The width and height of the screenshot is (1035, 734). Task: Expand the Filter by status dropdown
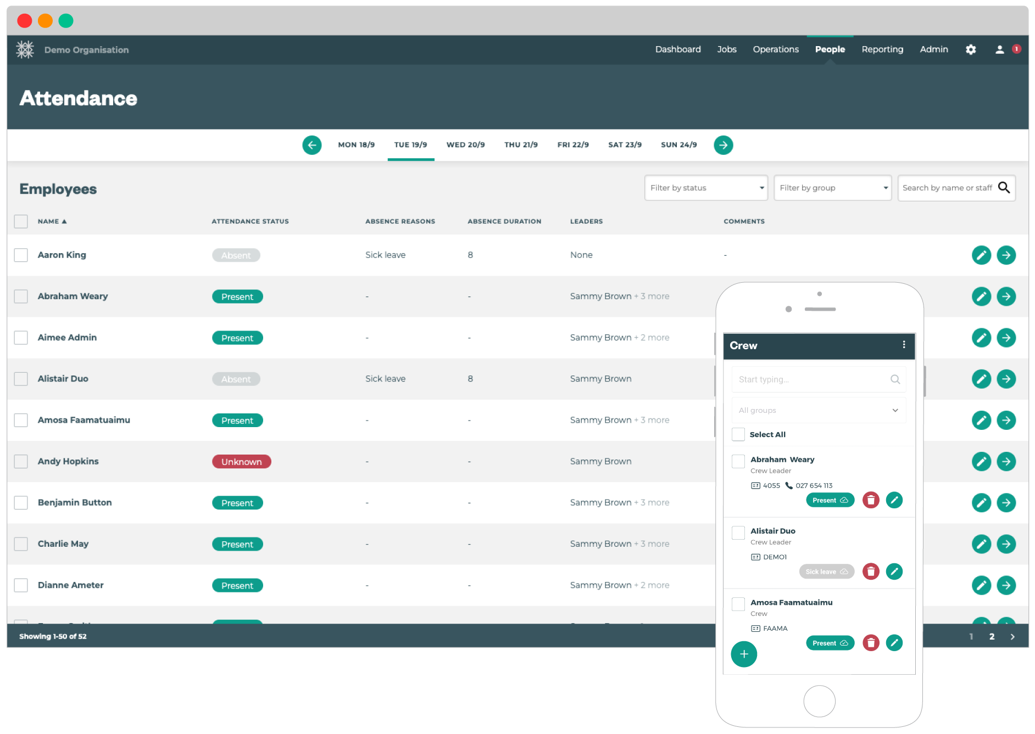[706, 188]
